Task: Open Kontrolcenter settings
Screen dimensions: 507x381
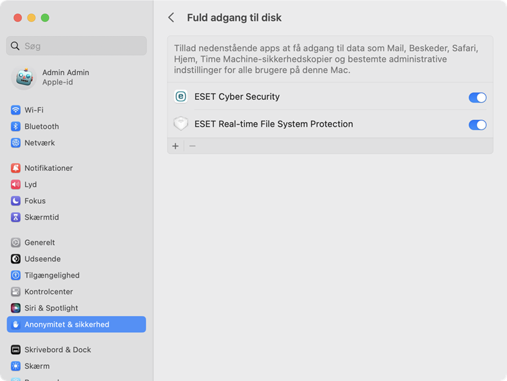Action: click(x=76, y=291)
